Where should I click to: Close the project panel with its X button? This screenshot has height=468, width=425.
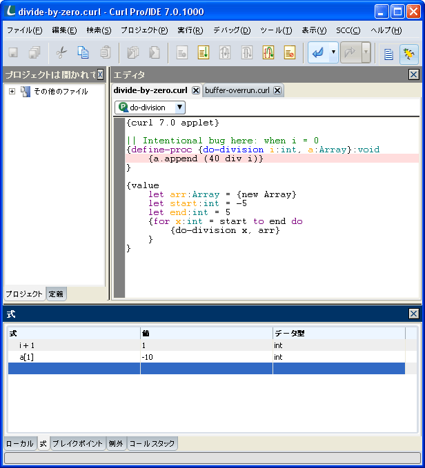pyautogui.click(x=100, y=74)
